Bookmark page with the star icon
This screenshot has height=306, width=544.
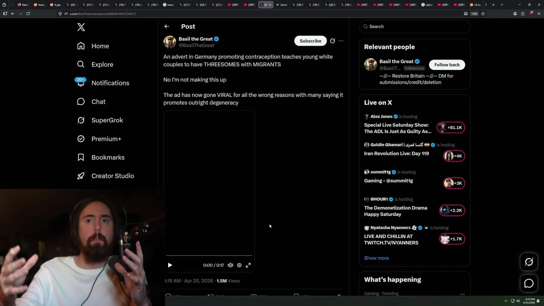(x=483, y=14)
